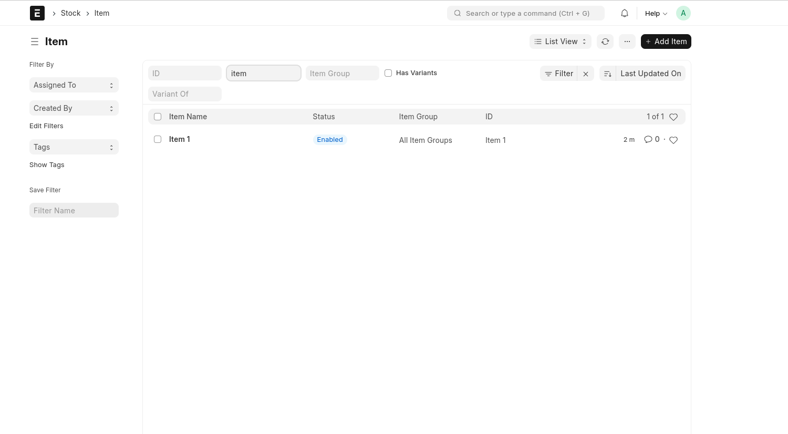Toggle sort direction icon

[608, 74]
